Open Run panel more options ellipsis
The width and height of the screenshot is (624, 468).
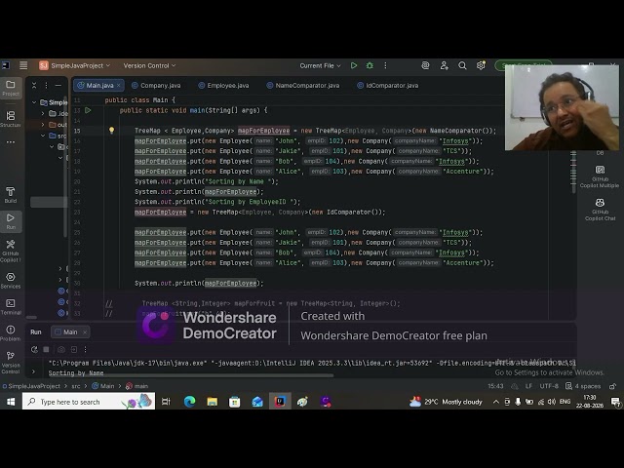[x=85, y=349]
